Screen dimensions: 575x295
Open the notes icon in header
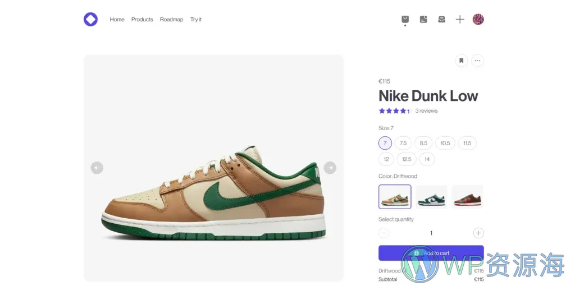[x=423, y=20]
